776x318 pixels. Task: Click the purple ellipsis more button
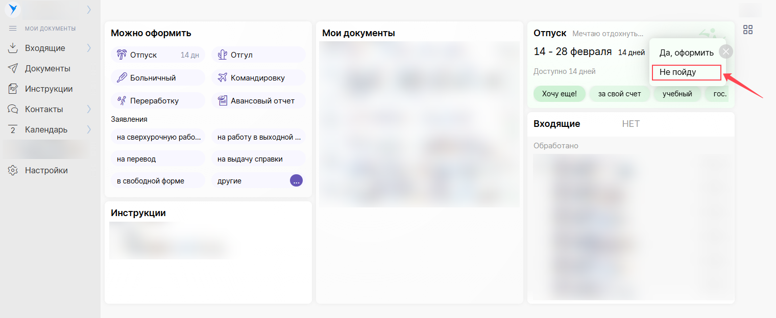pos(296,180)
